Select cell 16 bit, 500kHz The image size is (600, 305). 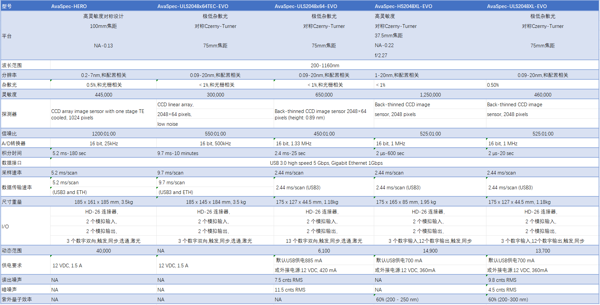(x=215, y=143)
